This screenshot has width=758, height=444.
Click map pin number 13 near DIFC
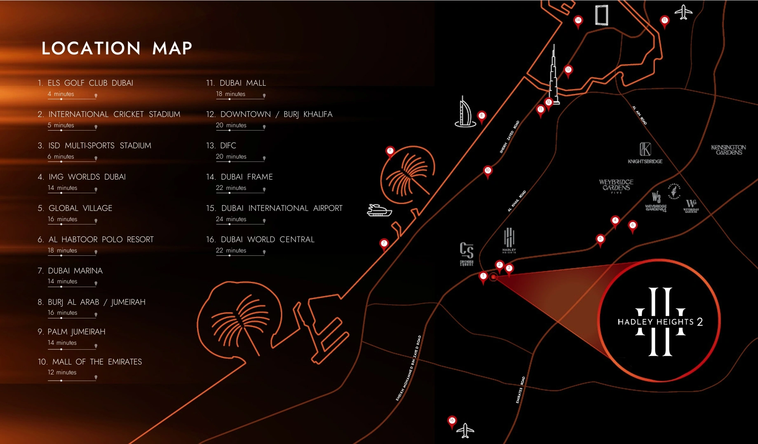568,70
